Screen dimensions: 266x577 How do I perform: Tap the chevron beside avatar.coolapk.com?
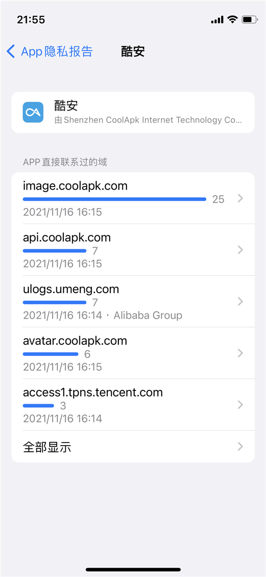[240, 353]
